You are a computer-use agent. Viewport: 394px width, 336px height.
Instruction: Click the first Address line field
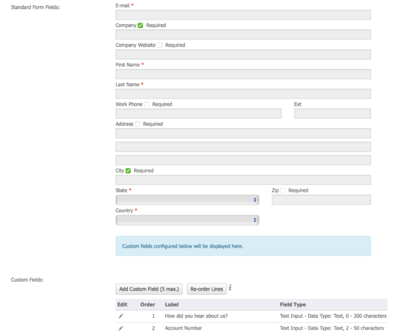243,133
